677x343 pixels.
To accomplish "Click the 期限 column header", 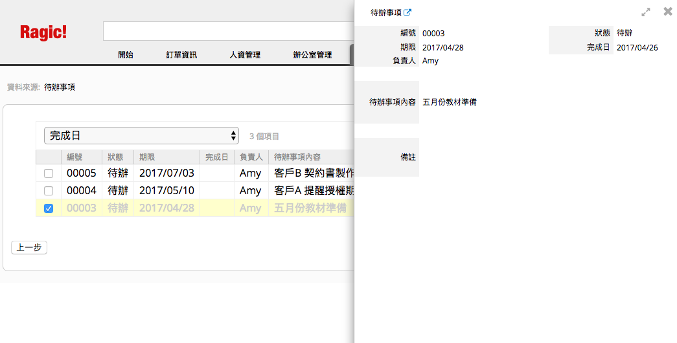I will pyautogui.click(x=147, y=157).
